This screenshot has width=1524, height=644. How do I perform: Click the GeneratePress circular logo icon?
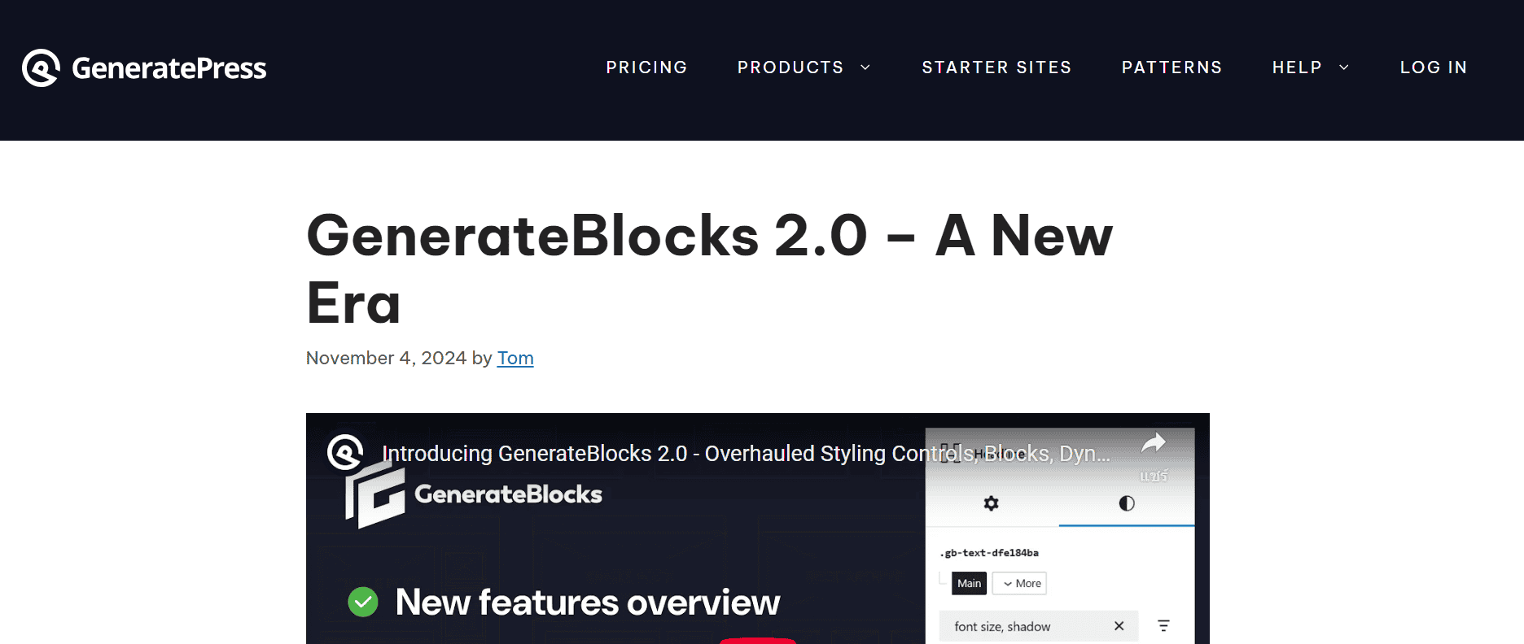tap(41, 67)
